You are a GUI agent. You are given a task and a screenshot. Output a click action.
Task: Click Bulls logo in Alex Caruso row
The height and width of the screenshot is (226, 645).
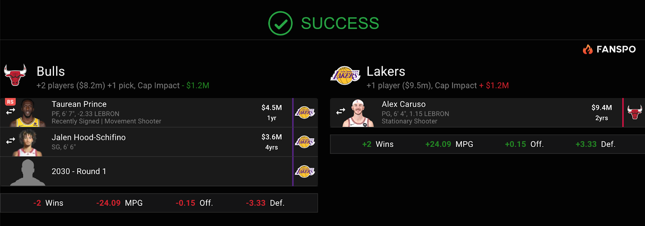pyautogui.click(x=635, y=113)
